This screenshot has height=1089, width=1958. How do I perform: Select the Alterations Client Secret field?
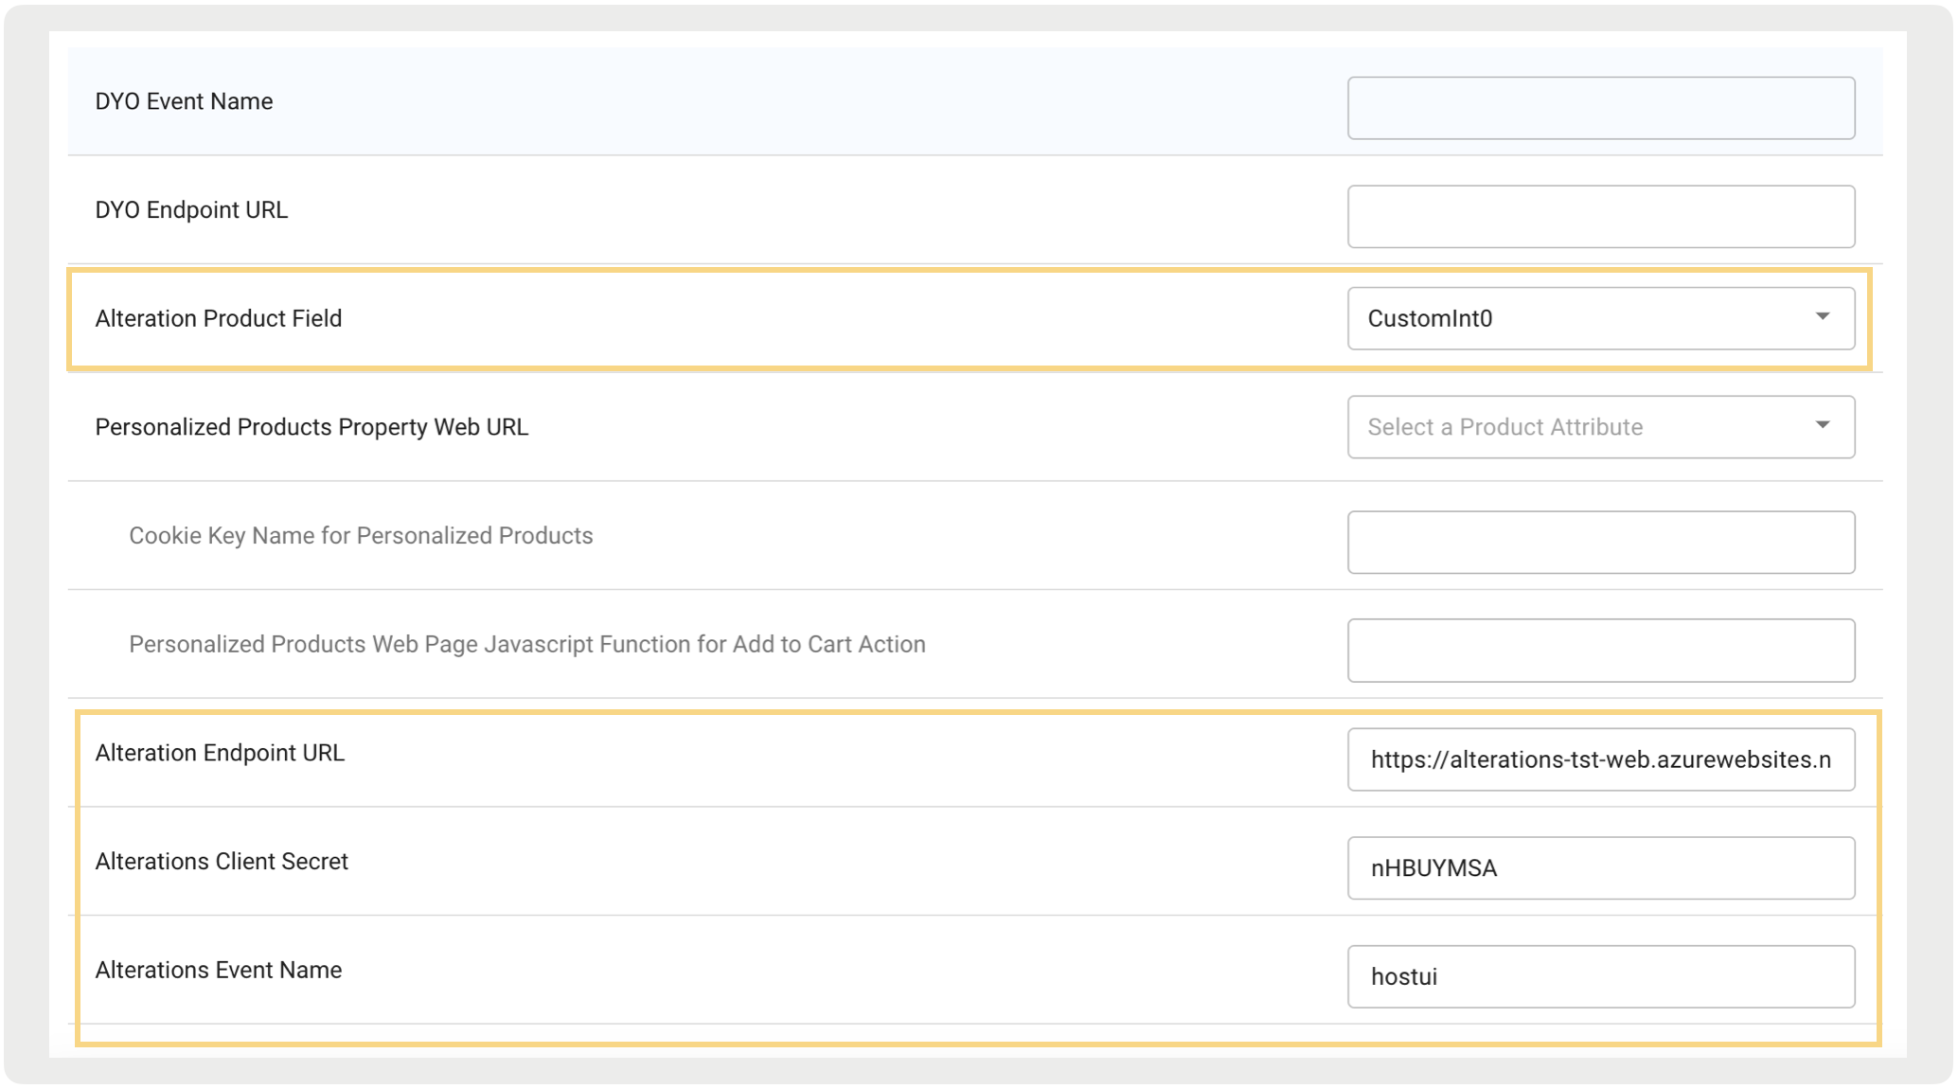[x=1601, y=868]
